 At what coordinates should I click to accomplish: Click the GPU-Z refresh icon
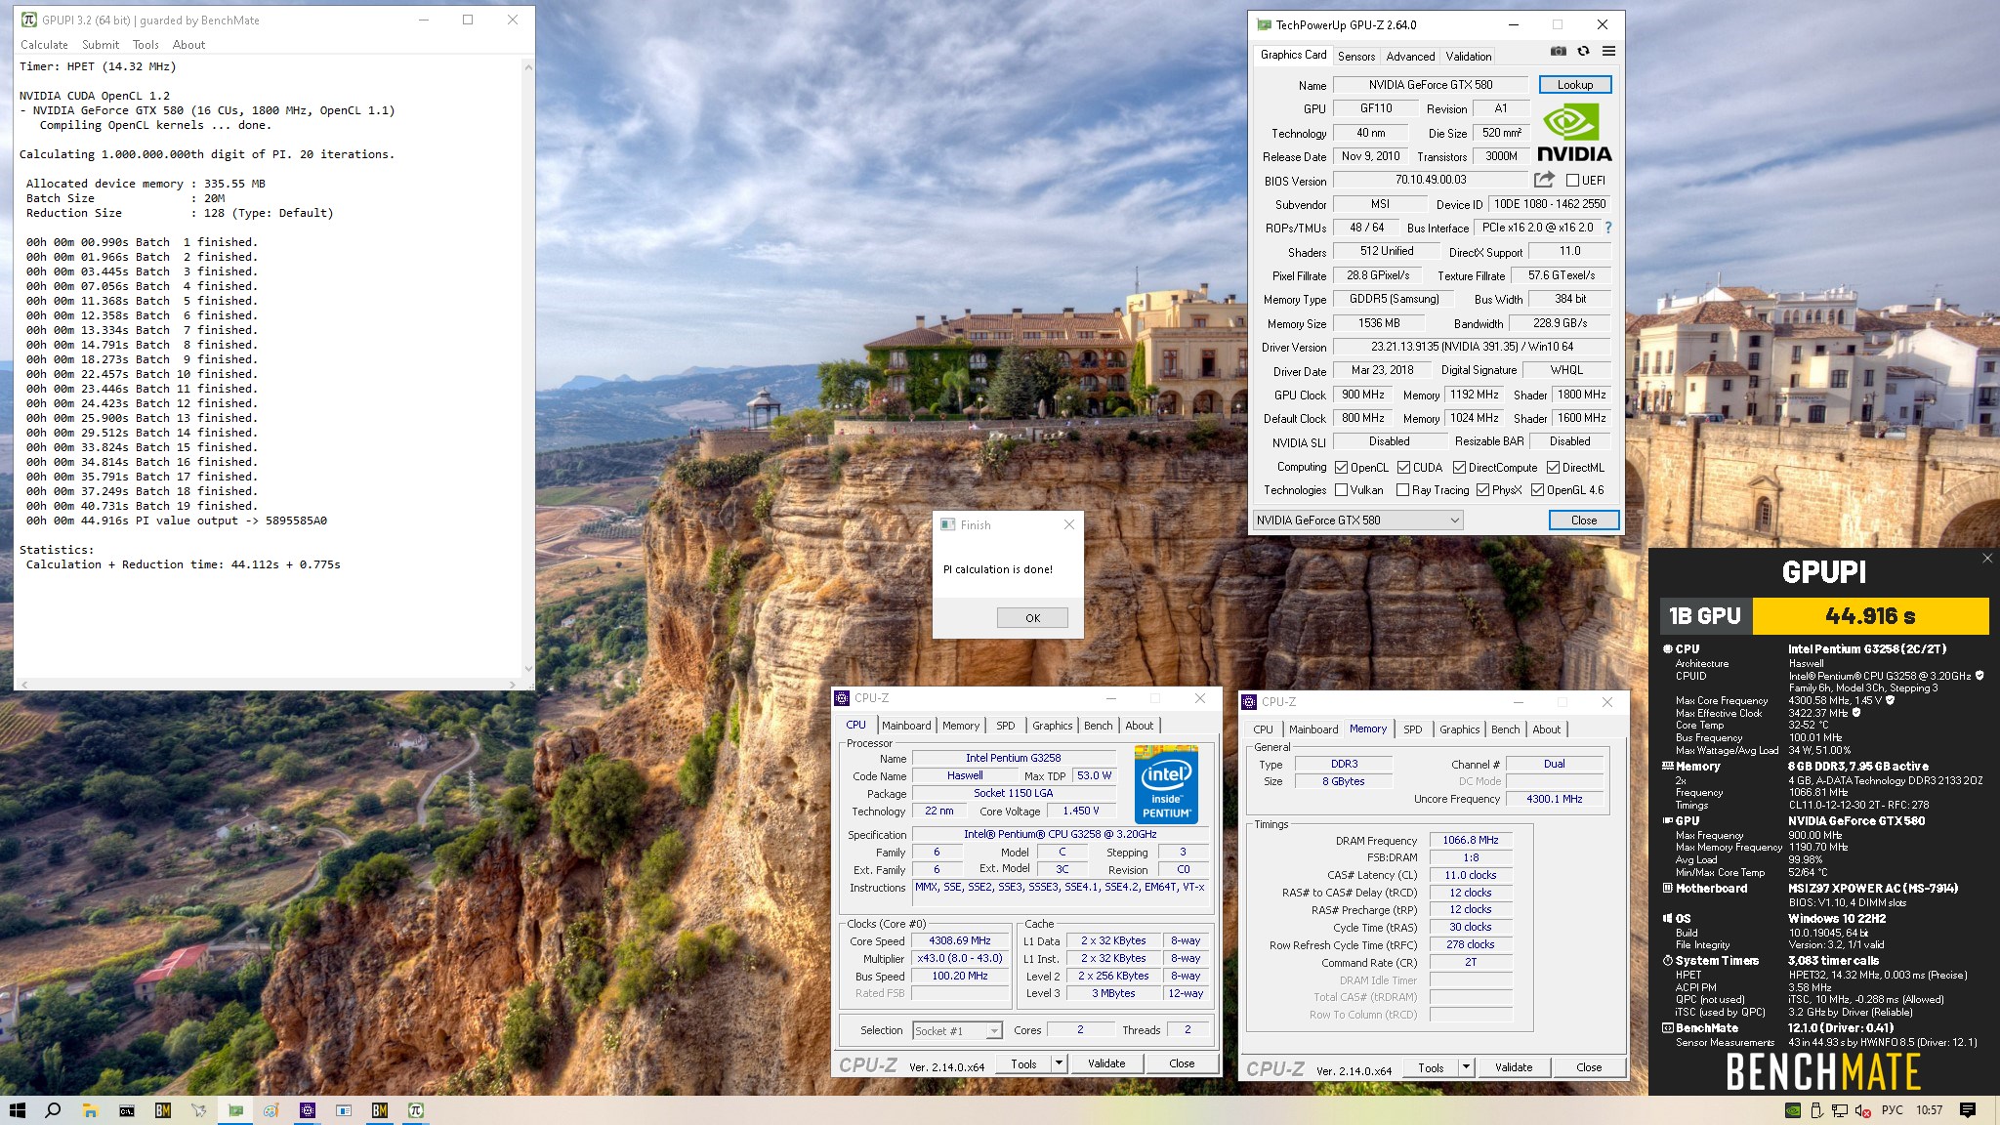pyautogui.click(x=1583, y=52)
